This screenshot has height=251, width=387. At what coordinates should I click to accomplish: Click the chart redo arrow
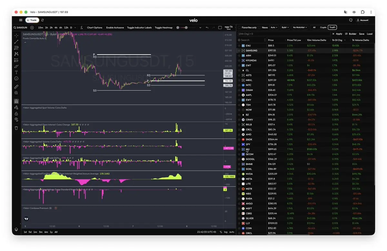tap(213, 27)
